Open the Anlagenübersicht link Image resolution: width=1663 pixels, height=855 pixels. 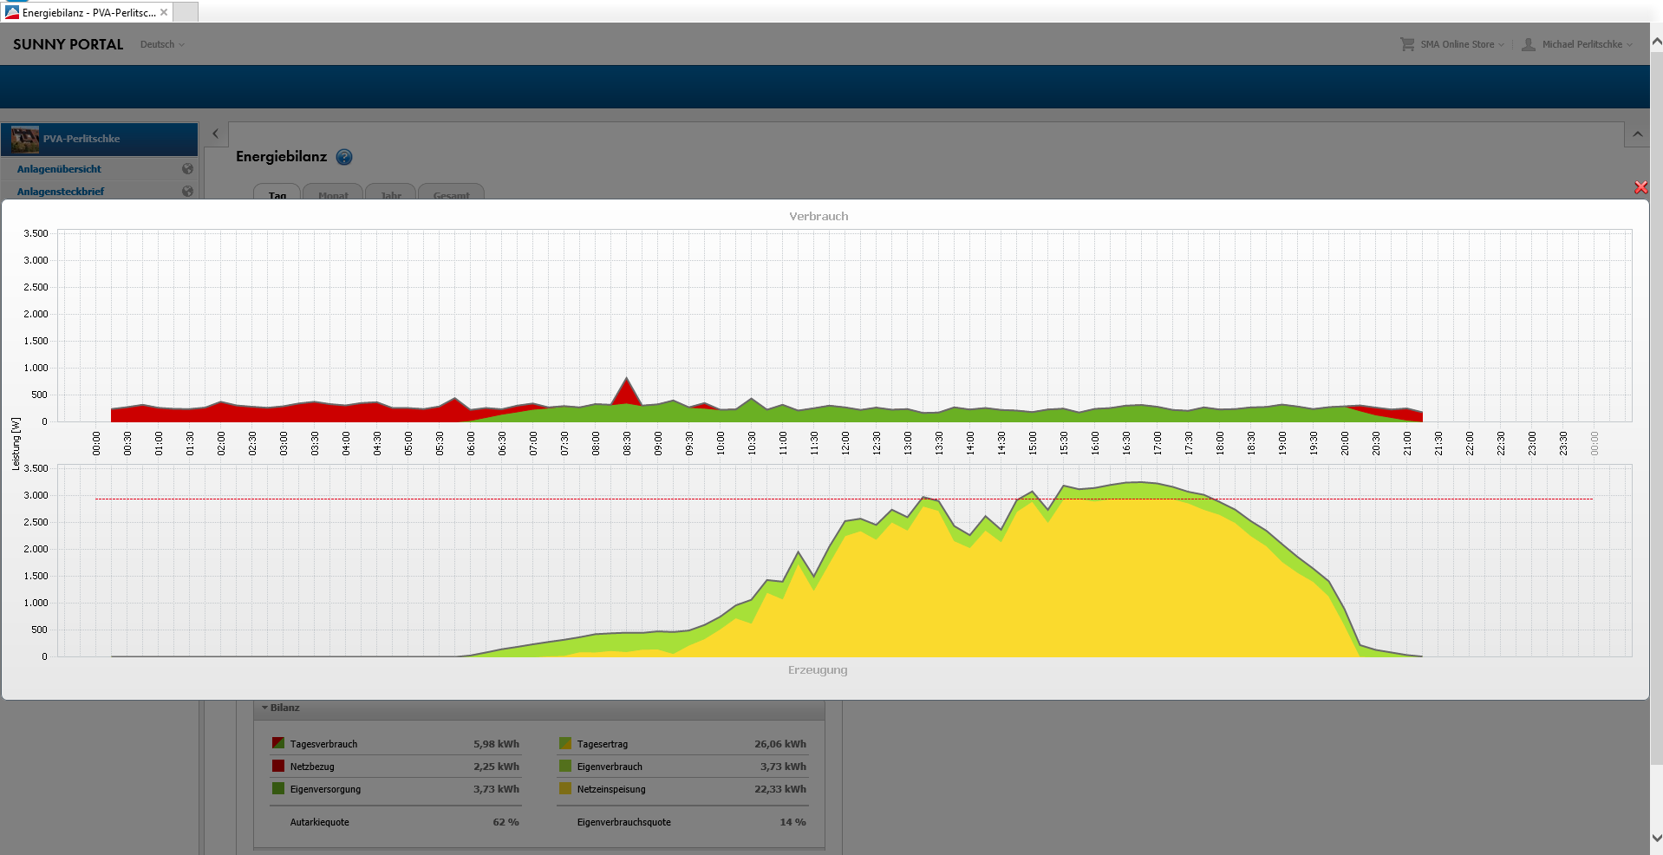click(x=59, y=169)
